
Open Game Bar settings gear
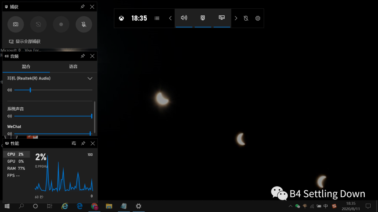[x=258, y=18]
